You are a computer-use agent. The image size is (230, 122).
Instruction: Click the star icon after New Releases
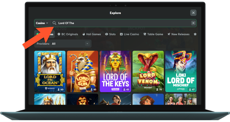pyautogui.click(x=195, y=34)
